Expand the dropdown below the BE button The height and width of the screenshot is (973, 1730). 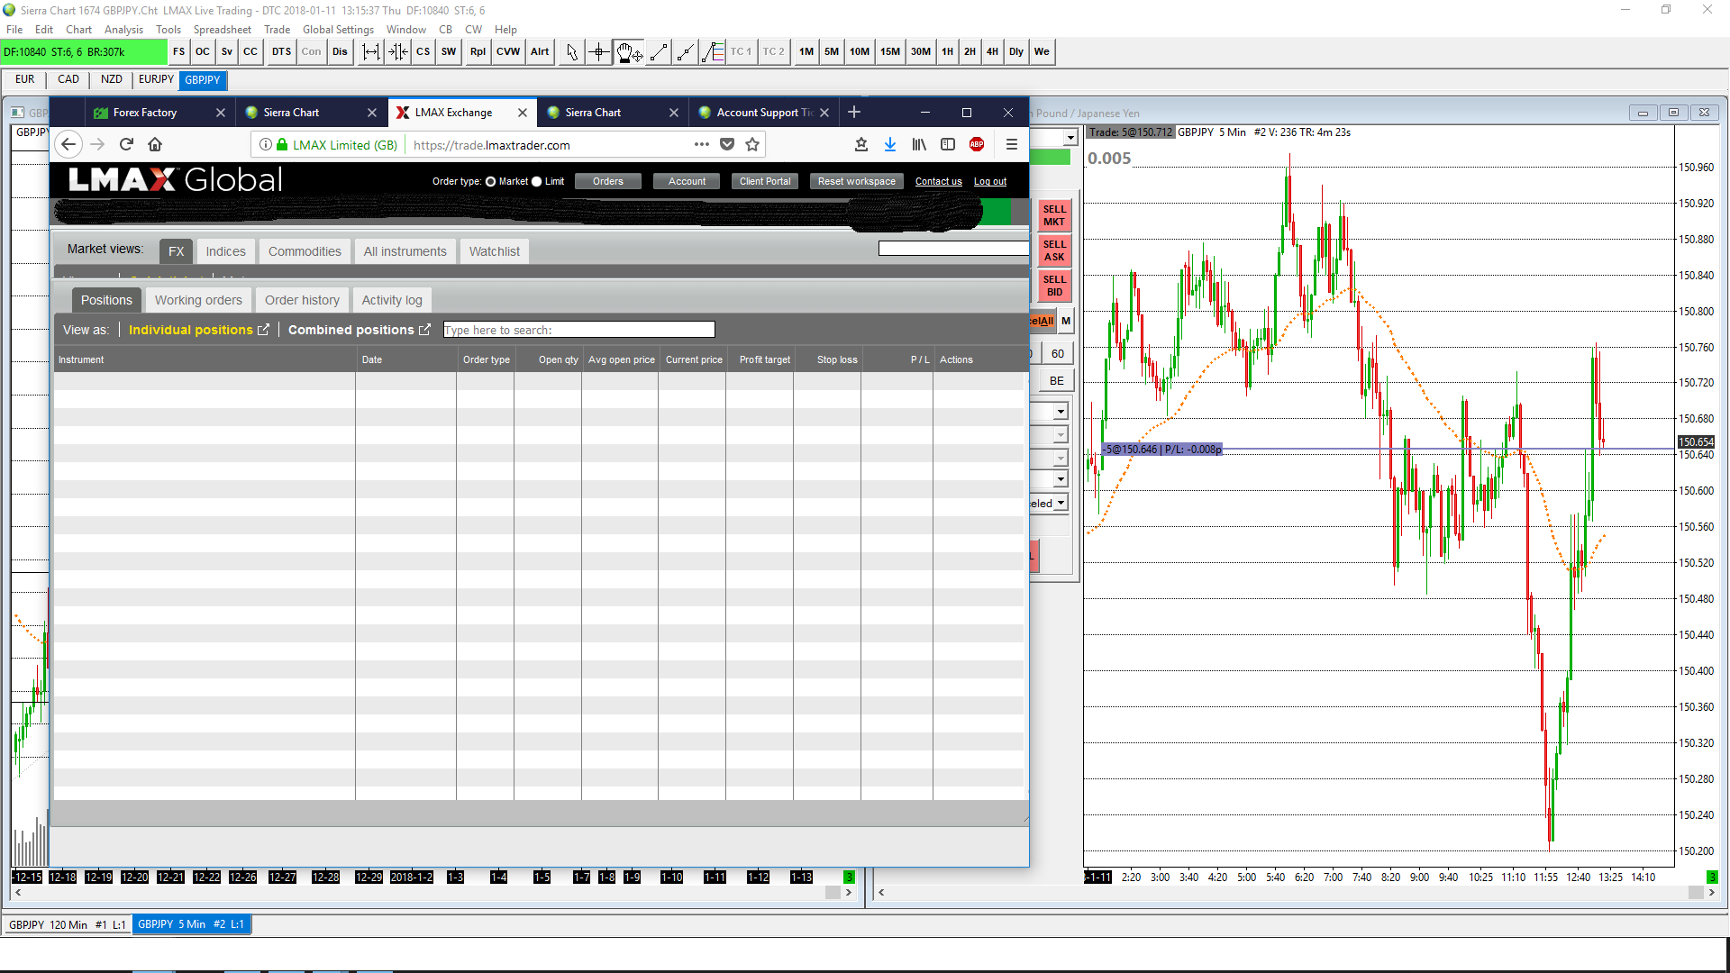(1061, 412)
